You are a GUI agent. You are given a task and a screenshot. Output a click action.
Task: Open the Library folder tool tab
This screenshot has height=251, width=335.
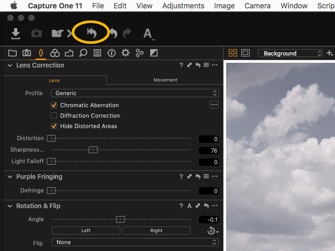pos(13,53)
